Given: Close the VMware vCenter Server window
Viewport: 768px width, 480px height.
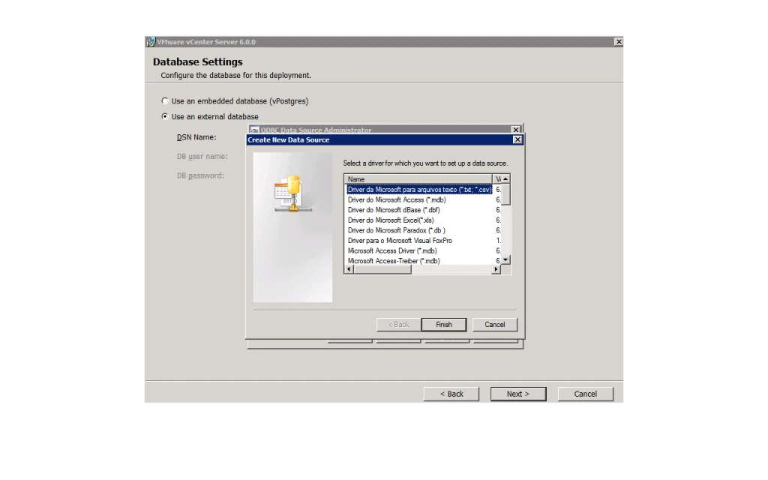Looking at the screenshot, I should click(x=619, y=42).
